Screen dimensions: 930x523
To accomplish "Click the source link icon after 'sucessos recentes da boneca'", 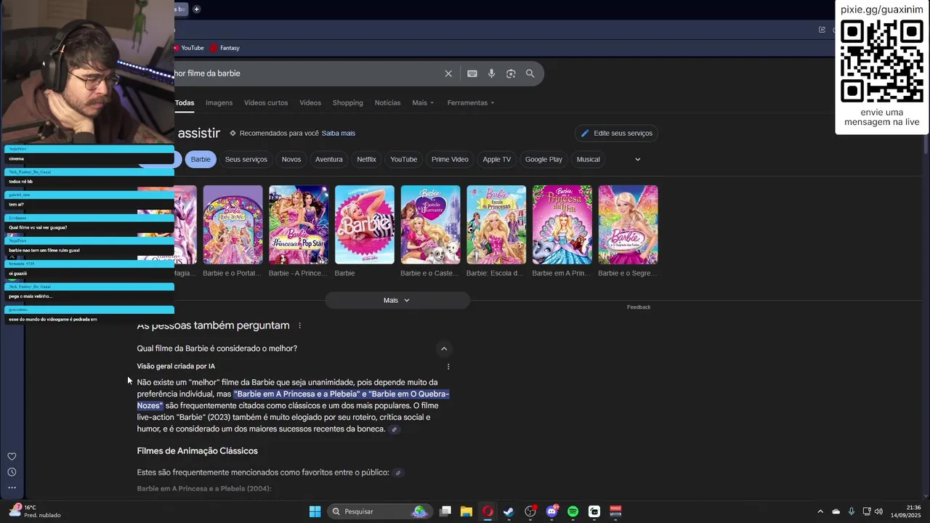I will [395, 429].
